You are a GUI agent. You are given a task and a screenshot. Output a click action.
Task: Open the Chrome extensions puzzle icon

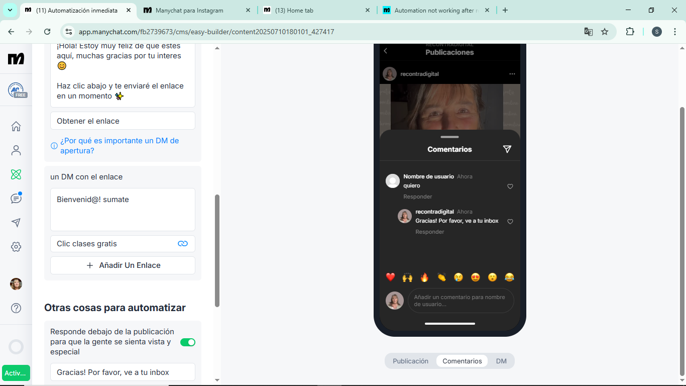click(x=630, y=32)
